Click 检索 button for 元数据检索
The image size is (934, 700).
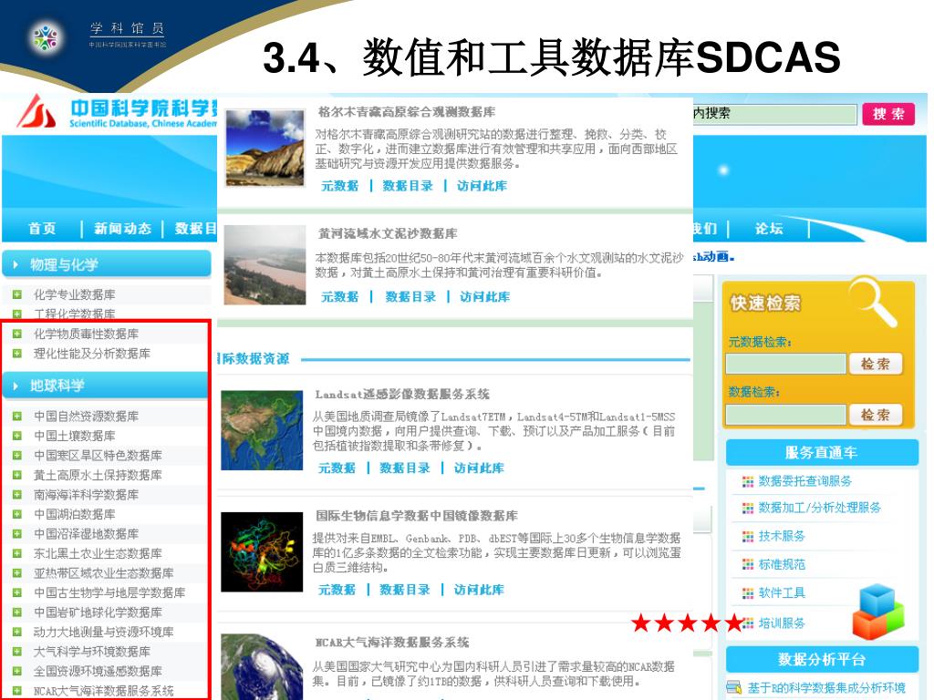[875, 363]
